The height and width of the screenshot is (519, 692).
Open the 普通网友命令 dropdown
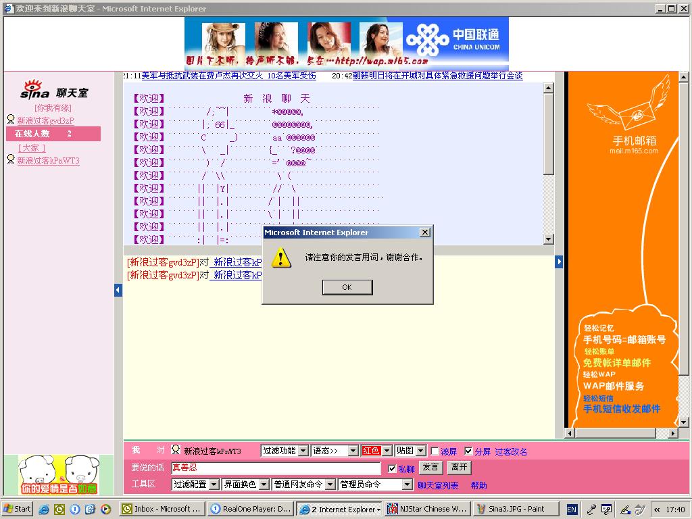303,484
